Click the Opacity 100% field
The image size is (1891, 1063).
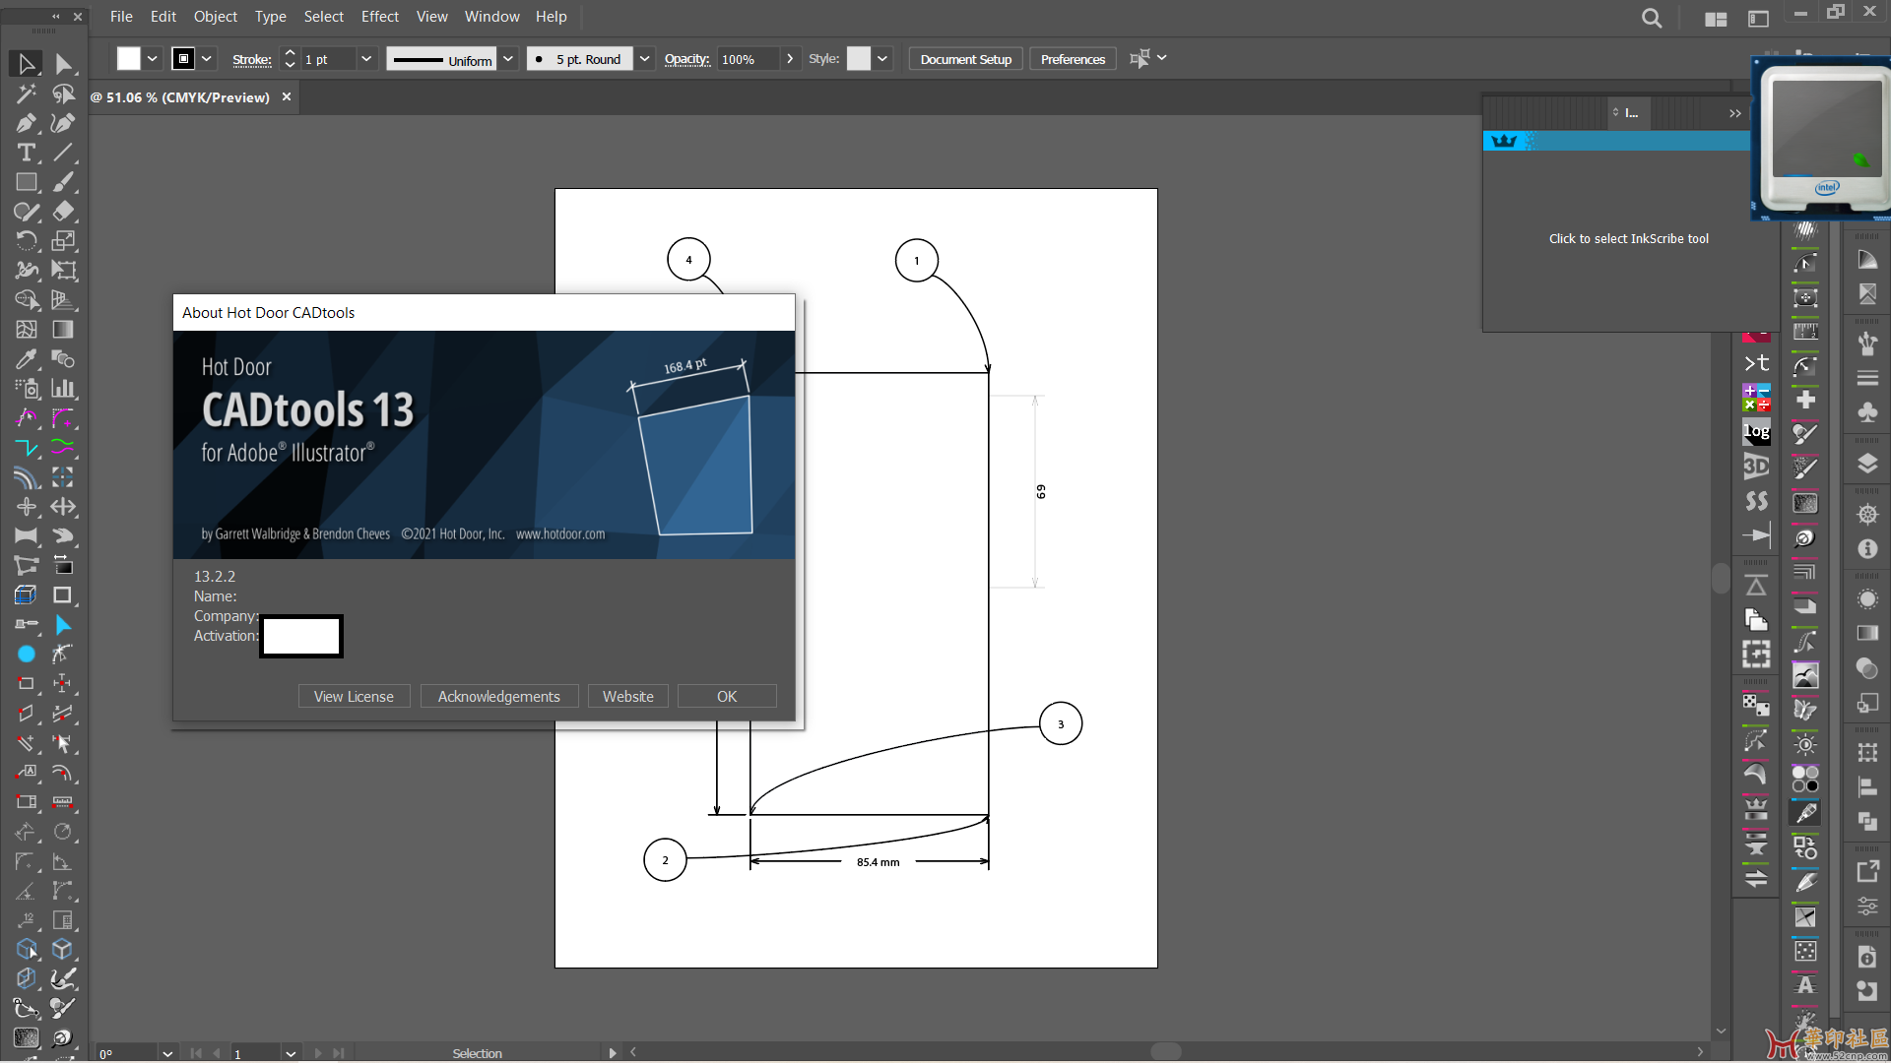(748, 59)
